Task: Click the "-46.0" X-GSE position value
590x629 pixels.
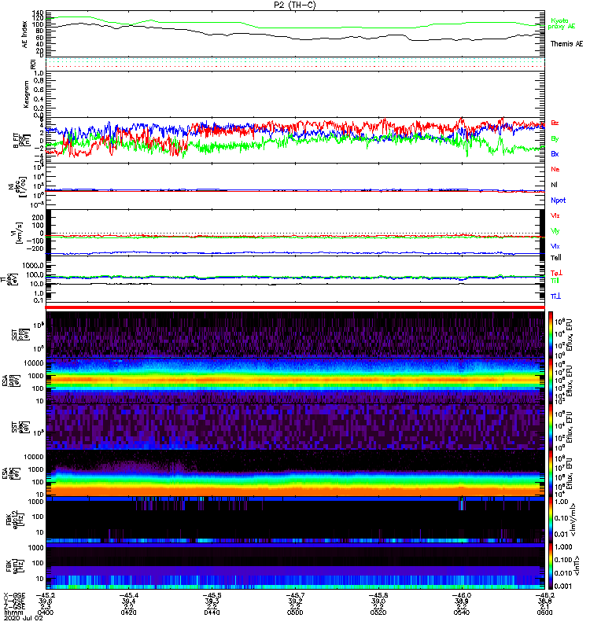Action: (462, 596)
